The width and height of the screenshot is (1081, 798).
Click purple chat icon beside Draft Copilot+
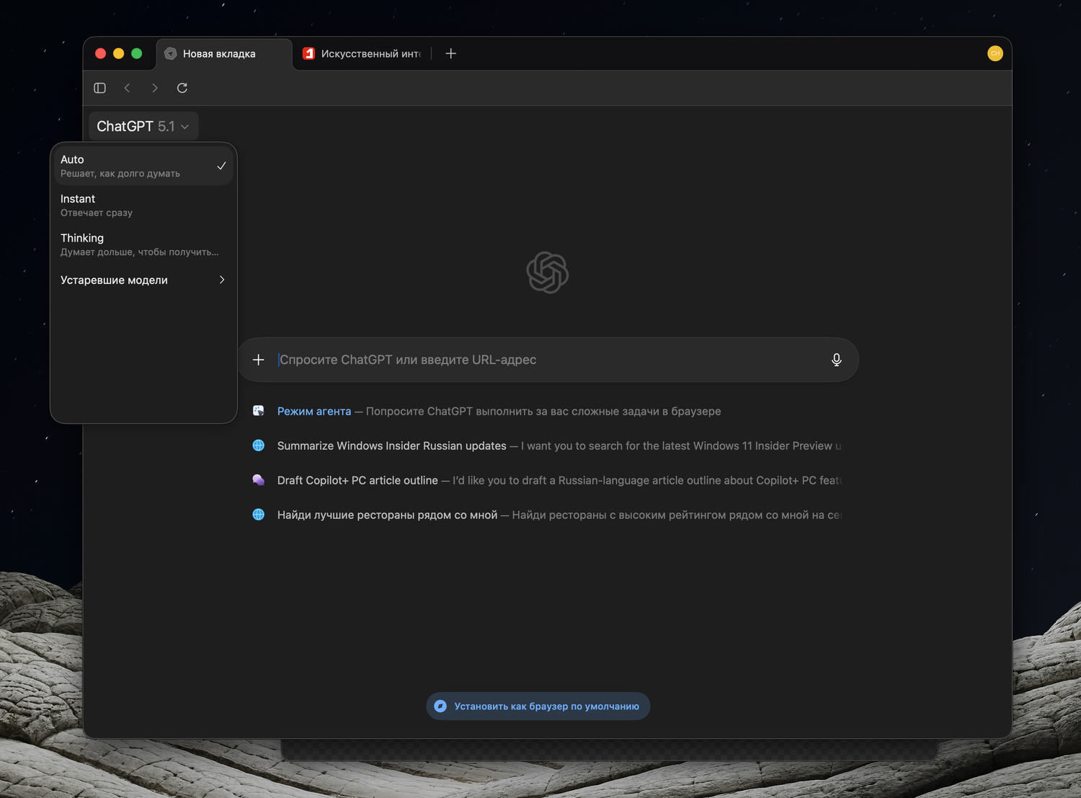[x=259, y=480]
